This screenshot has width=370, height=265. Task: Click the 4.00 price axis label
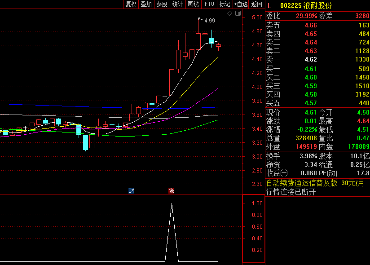point(257,87)
